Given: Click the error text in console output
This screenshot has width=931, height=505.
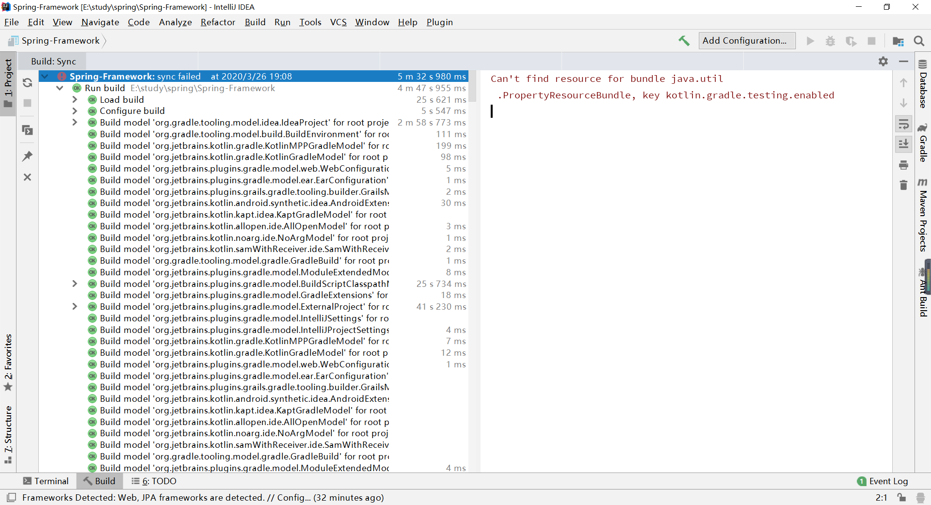Looking at the screenshot, I should point(662,87).
